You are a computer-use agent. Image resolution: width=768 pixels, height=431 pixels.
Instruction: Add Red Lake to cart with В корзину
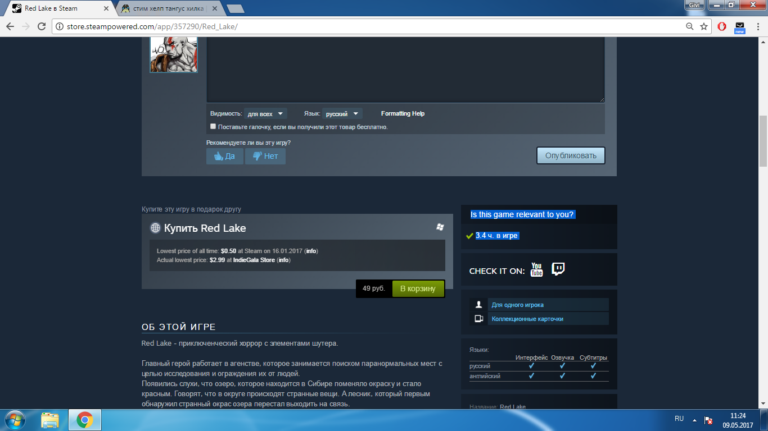pos(418,288)
